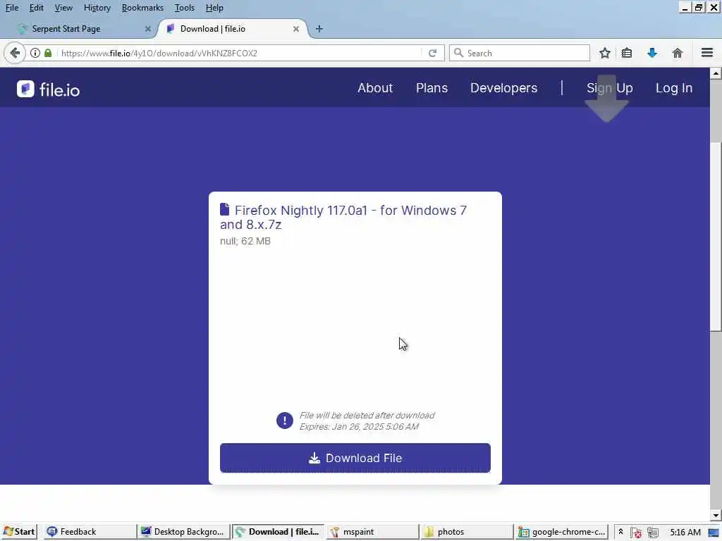Click the vertical scrollbar thumb
The width and height of the screenshot is (722, 541).
[716, 236]
